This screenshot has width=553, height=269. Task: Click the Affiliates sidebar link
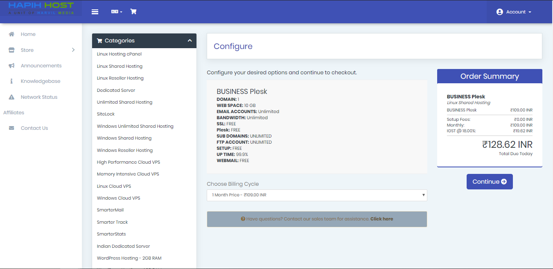[14, 113]
